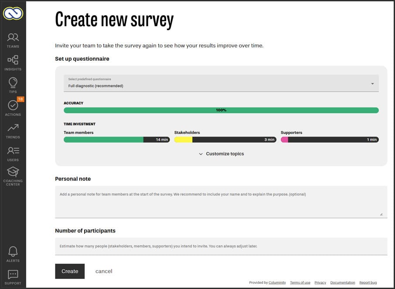Click the Number of participants field
Screen dimensions: 395x289
click(x=221, y=246)
